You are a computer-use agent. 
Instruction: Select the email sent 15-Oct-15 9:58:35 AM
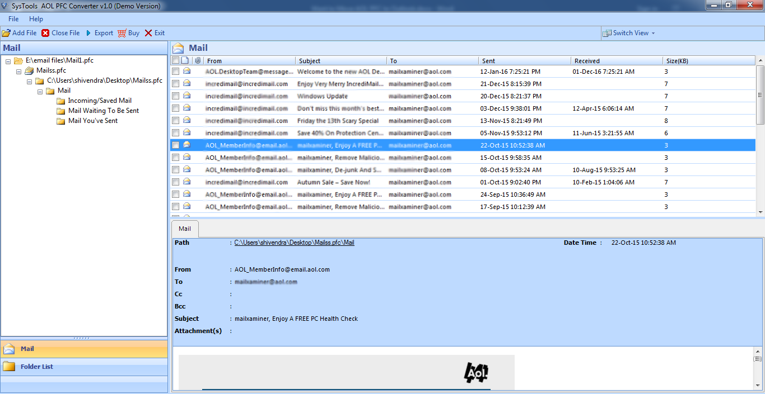[x=463, y=158]
